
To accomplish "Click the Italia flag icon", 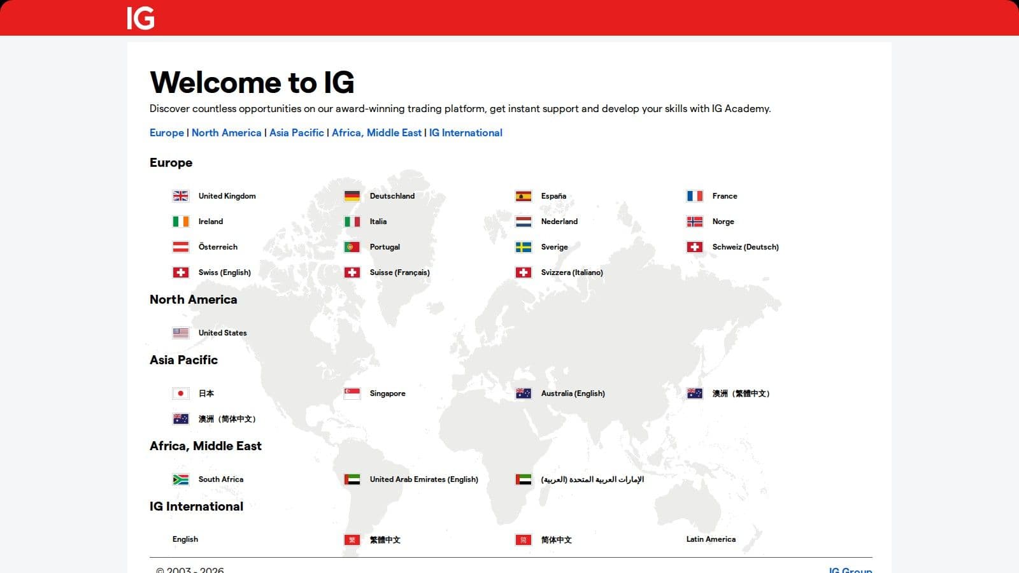I will (x=352, y=222).
